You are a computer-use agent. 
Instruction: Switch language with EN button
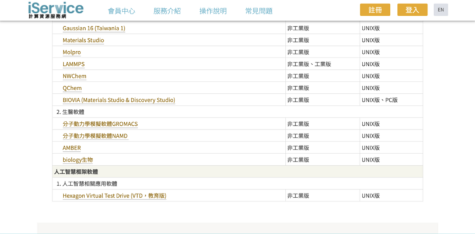(x=441, y=10)
